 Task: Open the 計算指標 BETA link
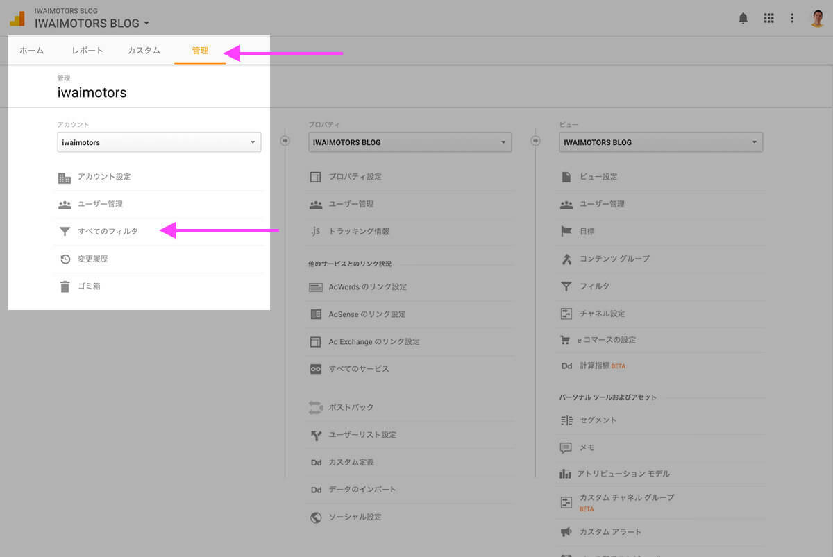click(603, 366)
